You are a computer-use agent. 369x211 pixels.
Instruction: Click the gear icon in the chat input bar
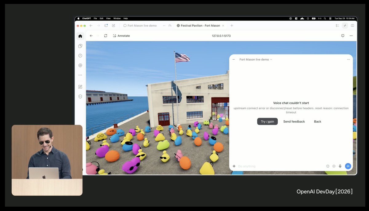[x=334, y=166]
